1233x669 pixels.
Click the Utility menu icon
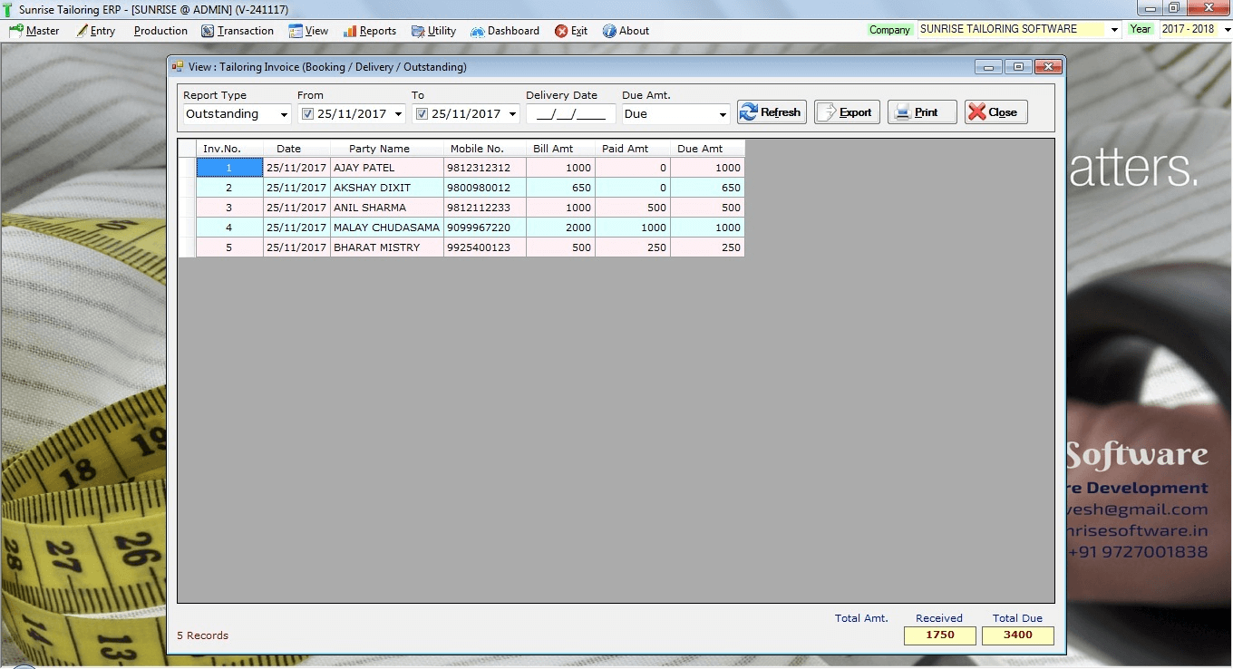(418, 31)
